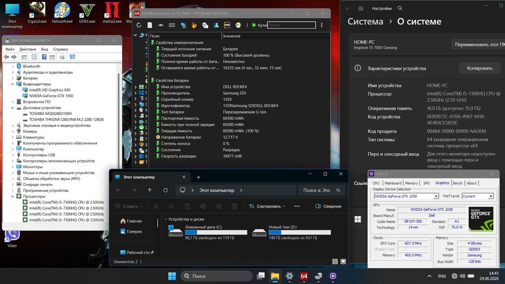Open Сортировать dropdown in Explorer
This screenshot has height=284, width=505.
[267, 206]
